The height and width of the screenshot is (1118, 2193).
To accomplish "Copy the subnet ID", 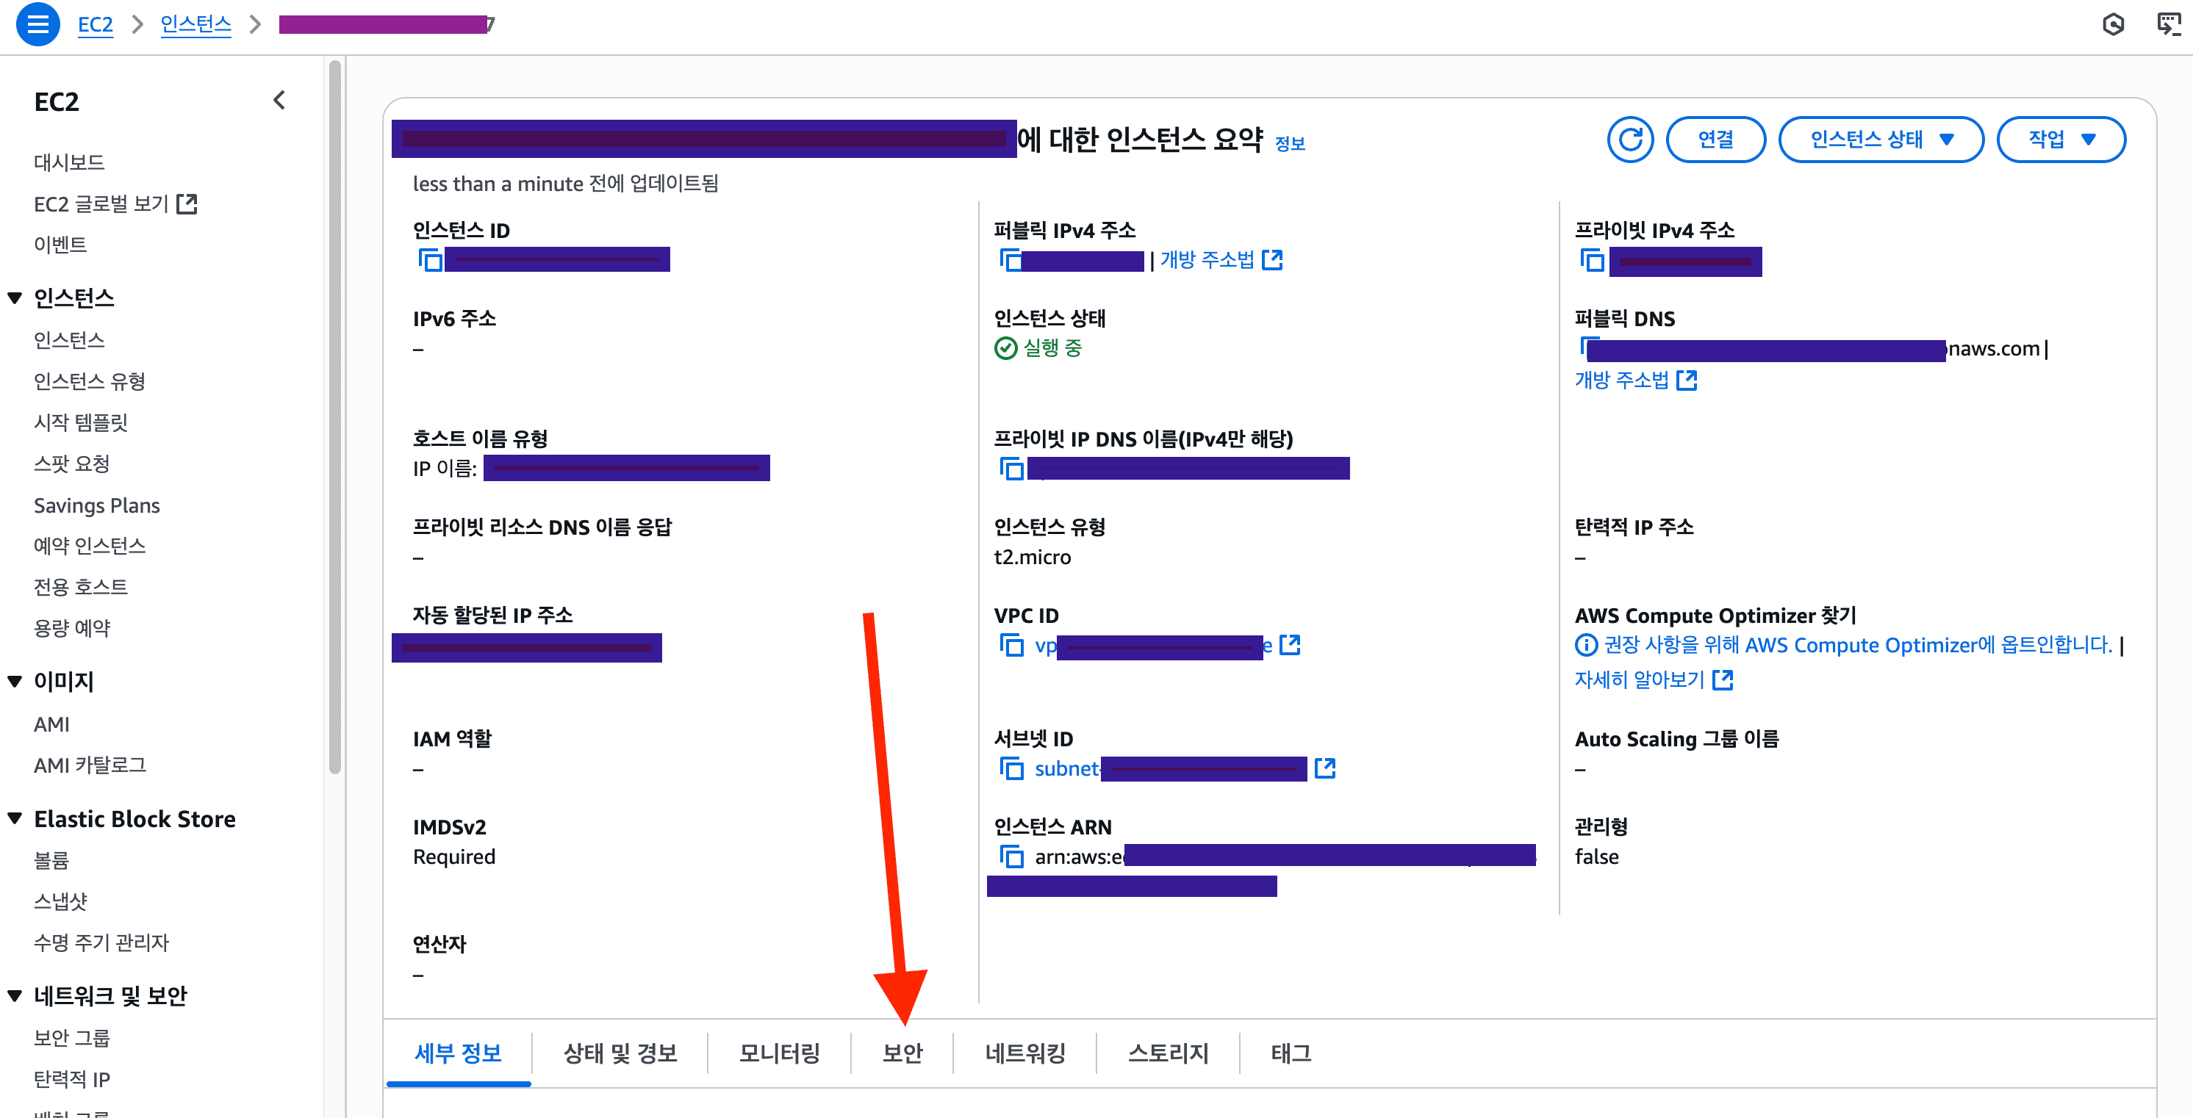I will click(1011, 768).
